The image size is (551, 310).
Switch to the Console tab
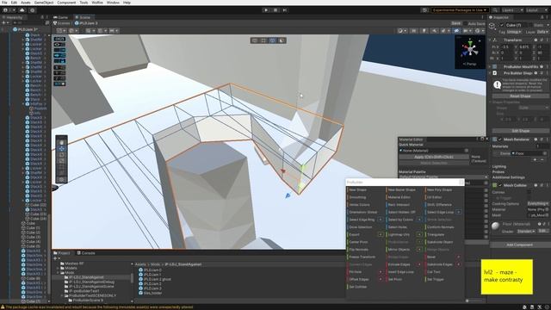click(86, 253)
